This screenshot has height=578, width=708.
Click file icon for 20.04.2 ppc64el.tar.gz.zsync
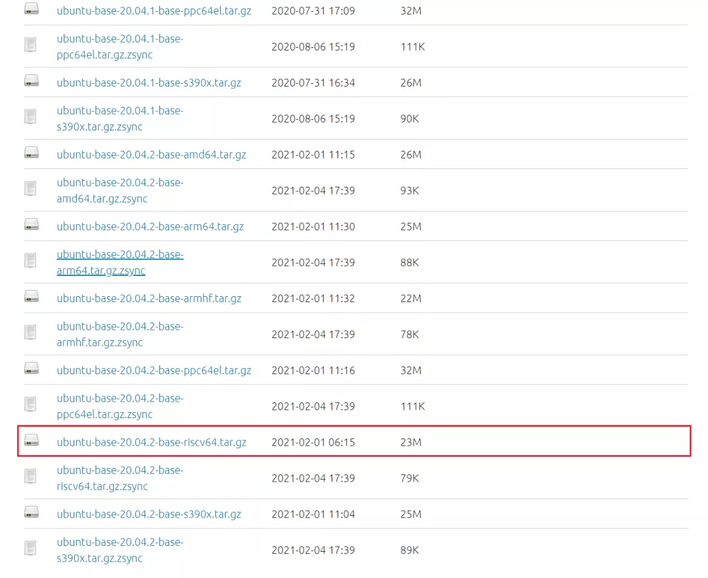(30, 404)
